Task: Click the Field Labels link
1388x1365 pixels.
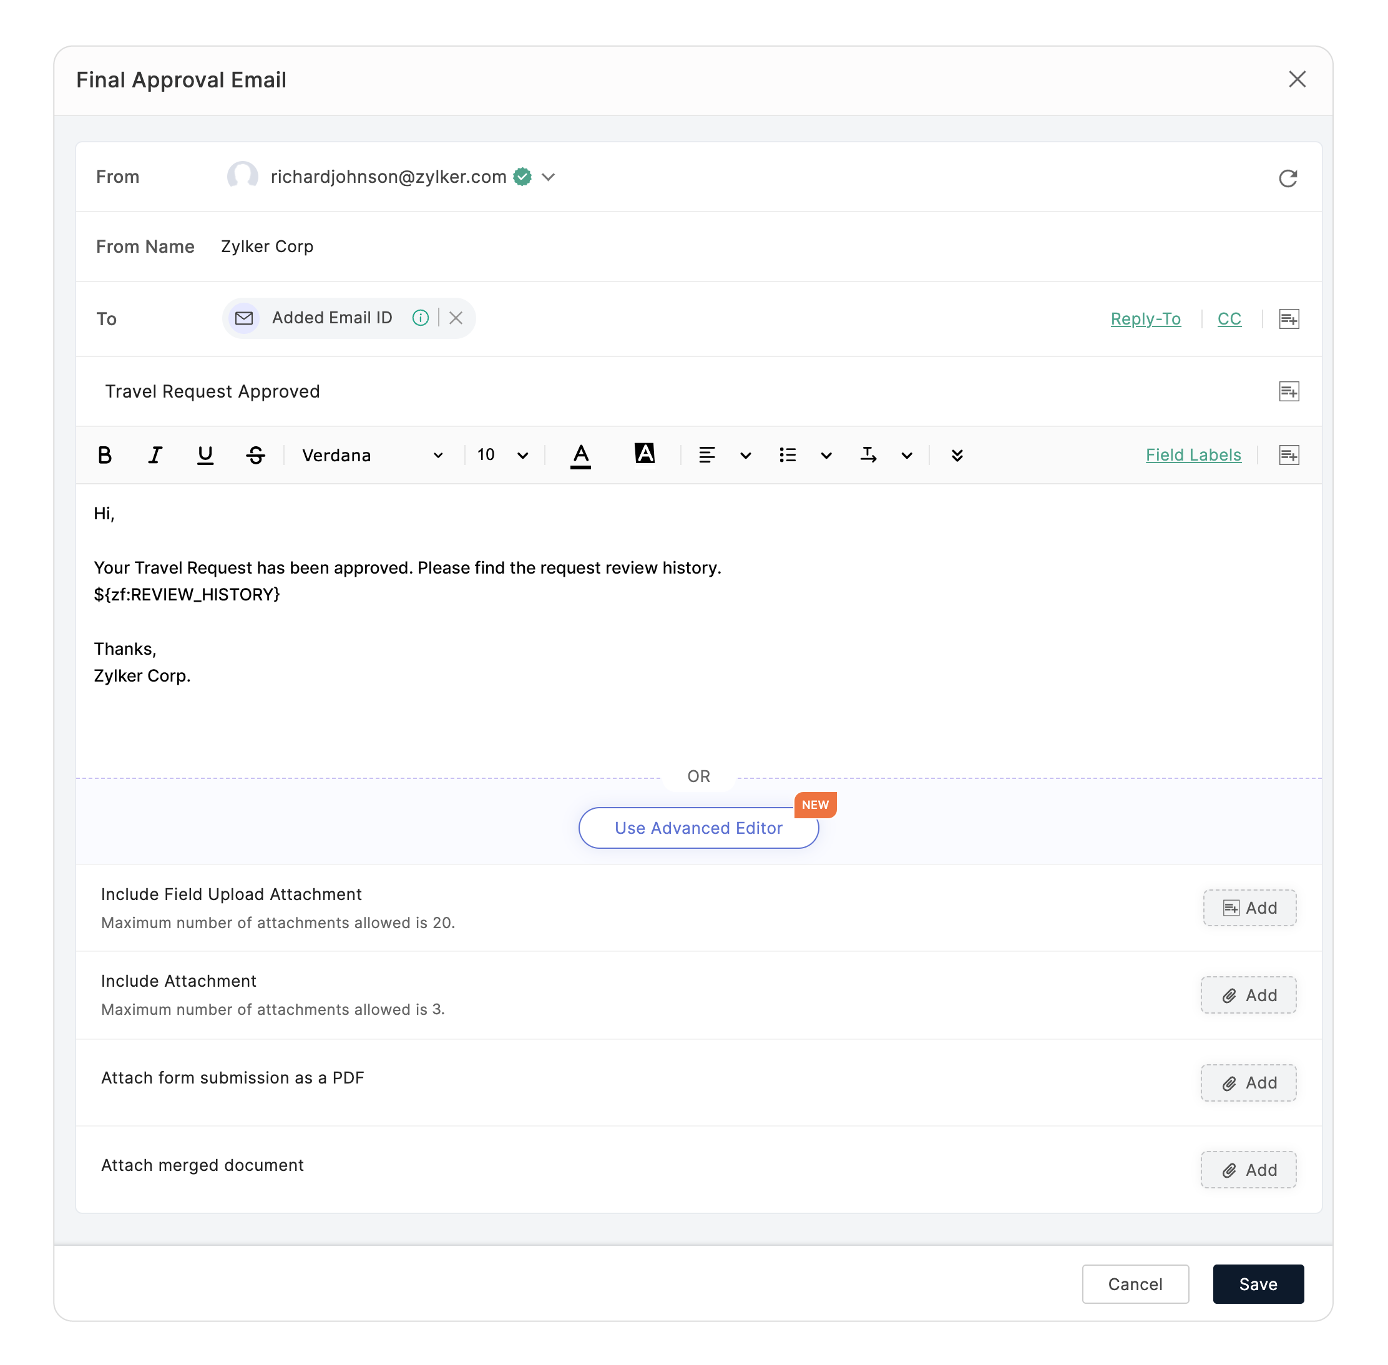Action: pos(1193,455)
